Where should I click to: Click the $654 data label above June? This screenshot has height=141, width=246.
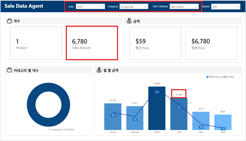223,111
